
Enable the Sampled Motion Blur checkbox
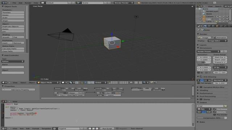click(201, 87)
